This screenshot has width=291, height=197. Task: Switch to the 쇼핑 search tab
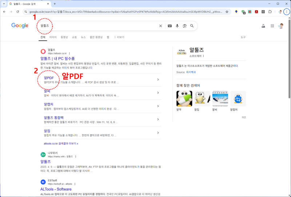pos(75,37)
